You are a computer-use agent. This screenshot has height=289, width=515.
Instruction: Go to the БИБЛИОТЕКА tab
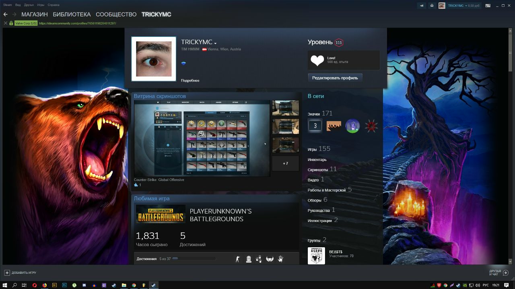pos(72,14)
